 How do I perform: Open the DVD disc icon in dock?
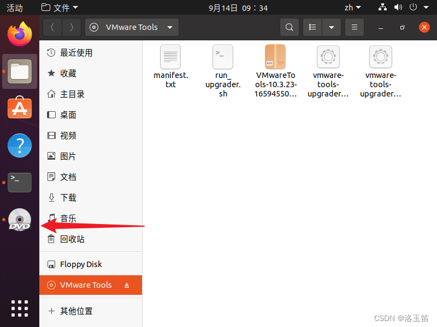[x=20, y=220]
